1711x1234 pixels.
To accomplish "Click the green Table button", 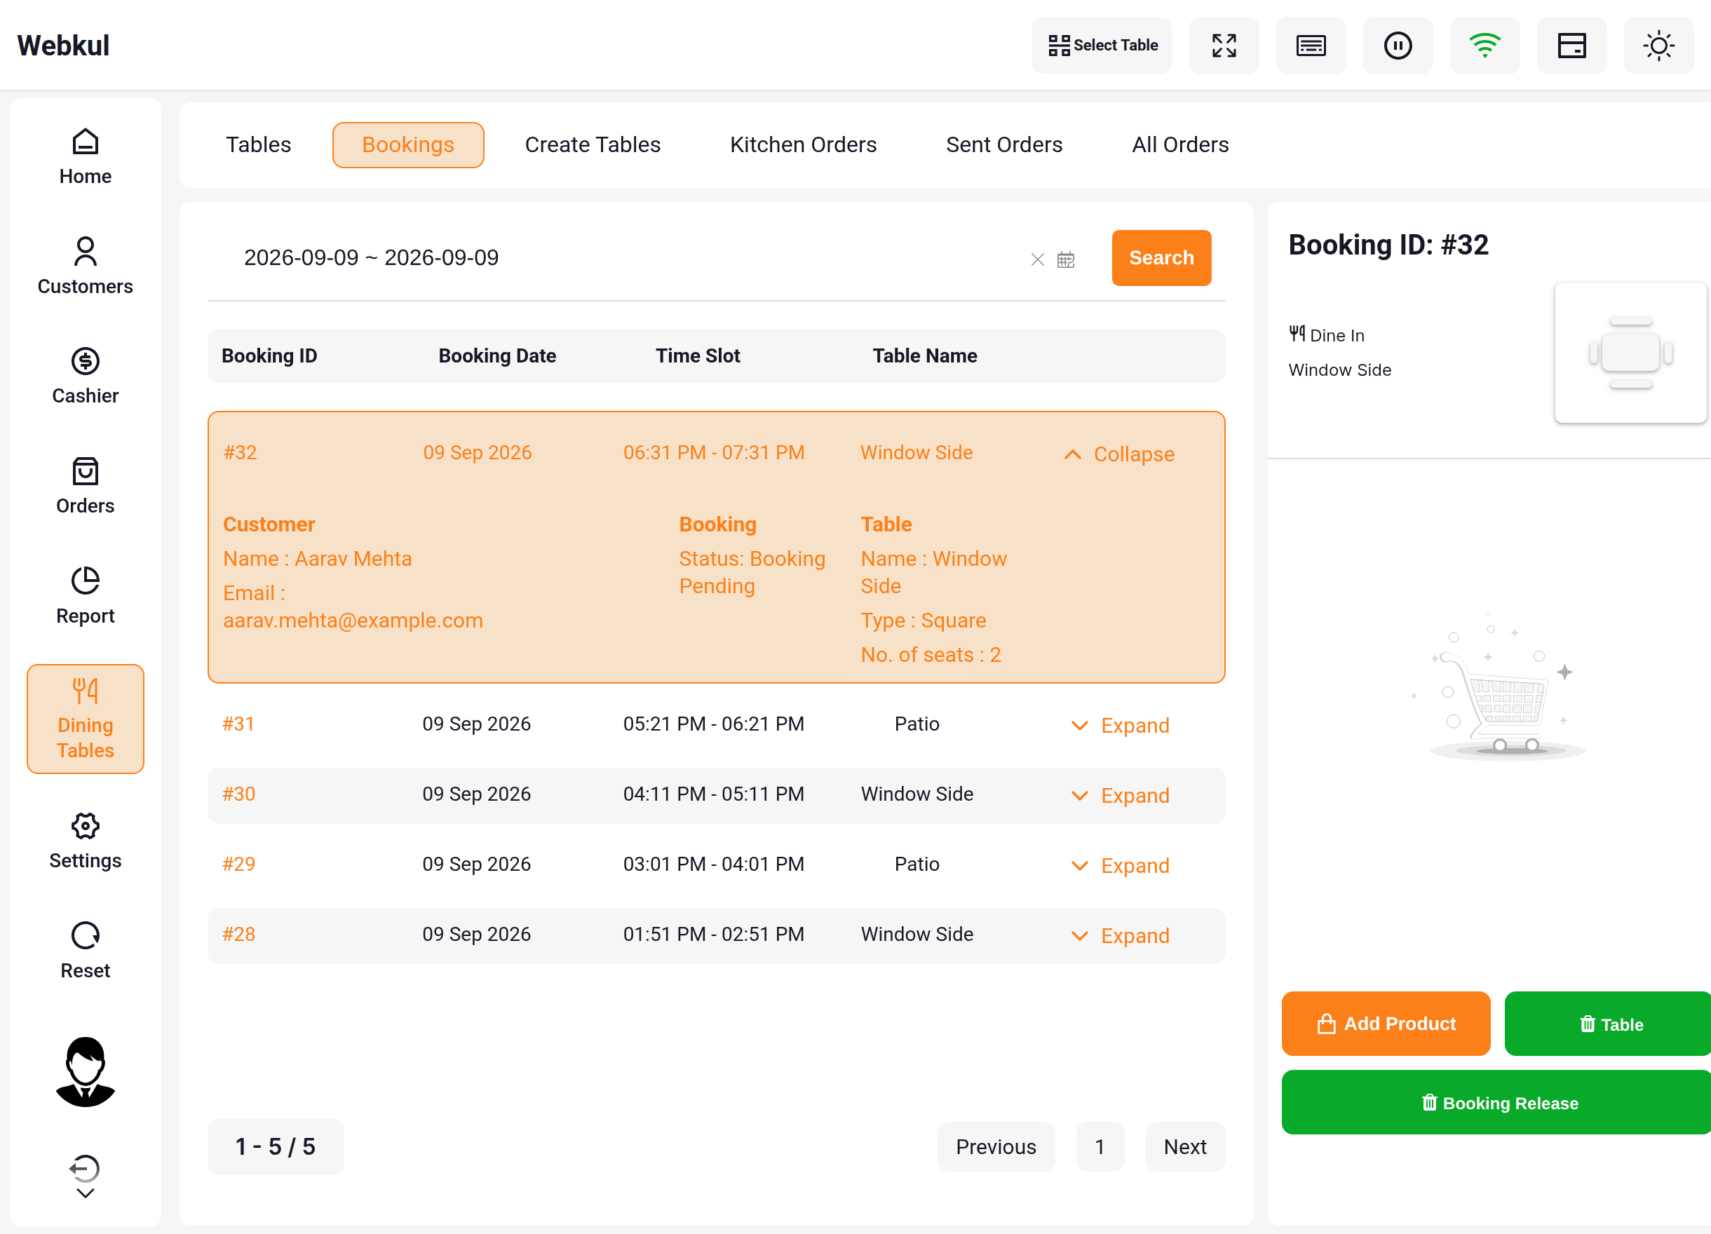I will click(1608, 1024).
